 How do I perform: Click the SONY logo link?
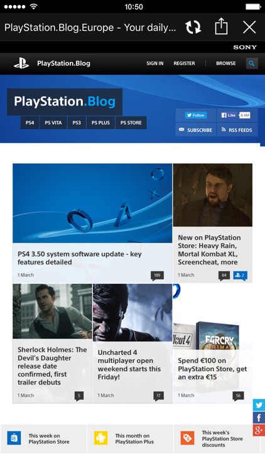pos(245,47)
